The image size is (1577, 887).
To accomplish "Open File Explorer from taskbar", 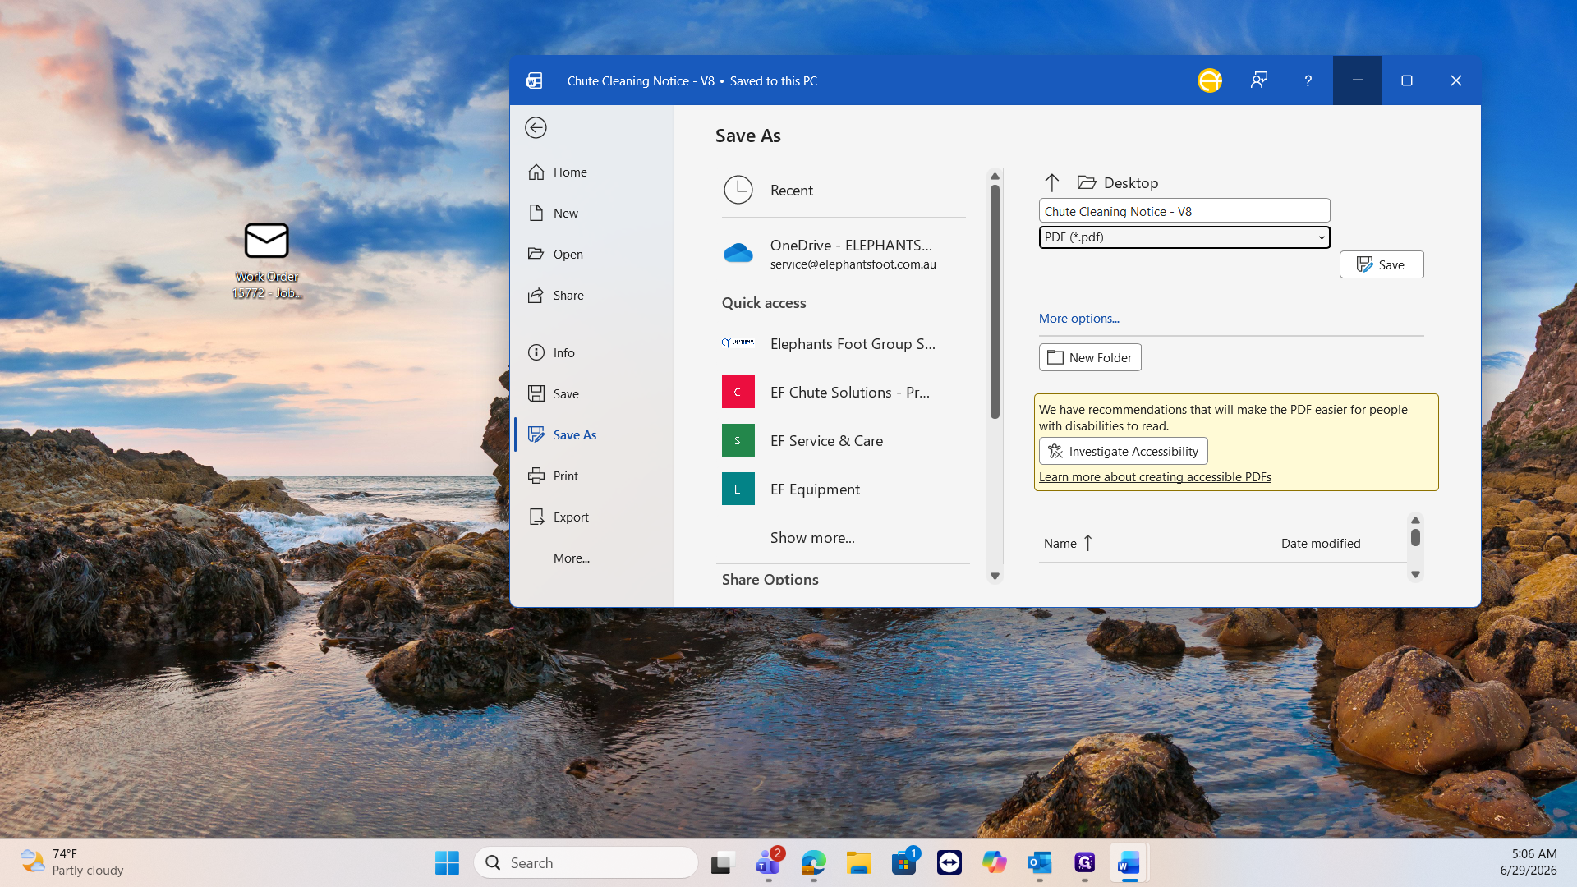I will [859, 862].
